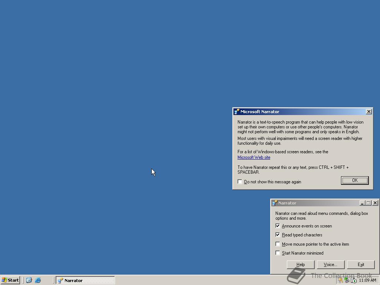The image size is (380, 285).
Task: Click the Microsoft Narrator dialog title bar
Action: click(x=302, y=111)
